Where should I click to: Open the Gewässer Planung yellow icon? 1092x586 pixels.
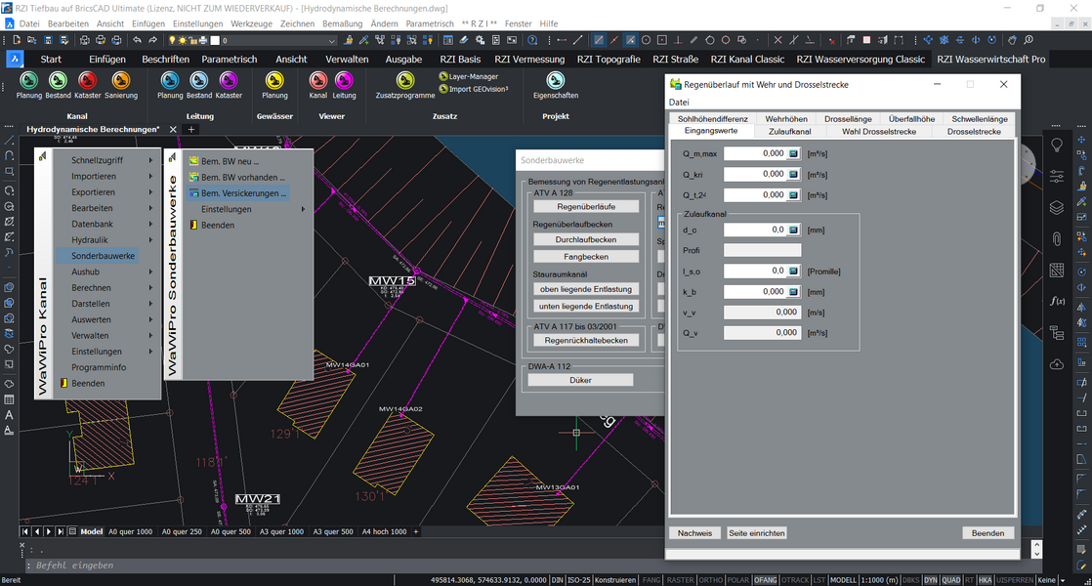[x=274, y=82]
